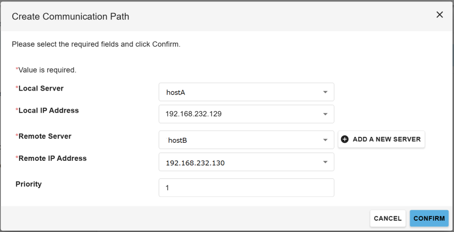Expand the Local Server dropdown arrow

tap(325, 92)
